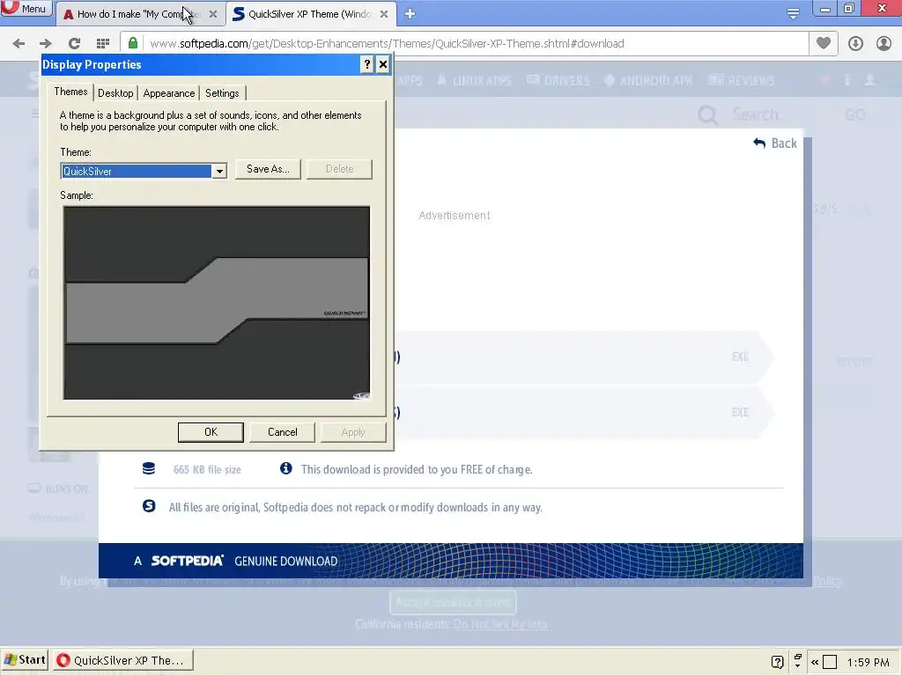Image resolution: width=902 pixels, height=676 pixels.
Task: Click the 1:59 PM taskbar clock
Action: click(x=869, y=662)
